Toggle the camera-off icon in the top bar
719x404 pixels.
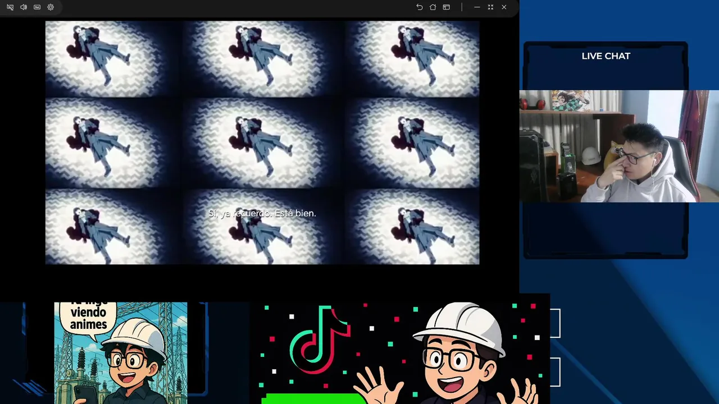click(10, 7)
